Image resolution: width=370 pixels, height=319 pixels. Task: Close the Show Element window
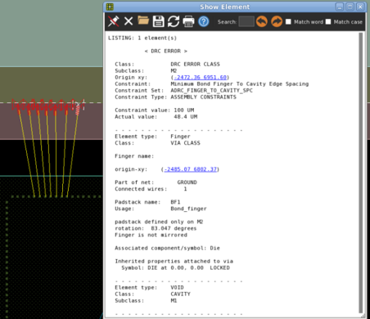pos(360,7)
